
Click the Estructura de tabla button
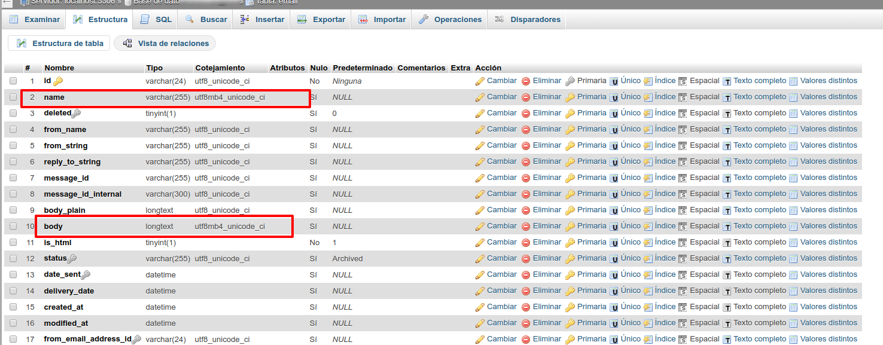59,43
